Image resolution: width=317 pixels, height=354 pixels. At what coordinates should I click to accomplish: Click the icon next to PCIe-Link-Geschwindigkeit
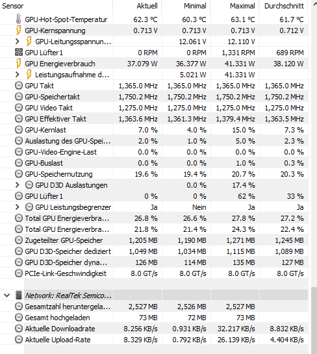tap(19, 273)
